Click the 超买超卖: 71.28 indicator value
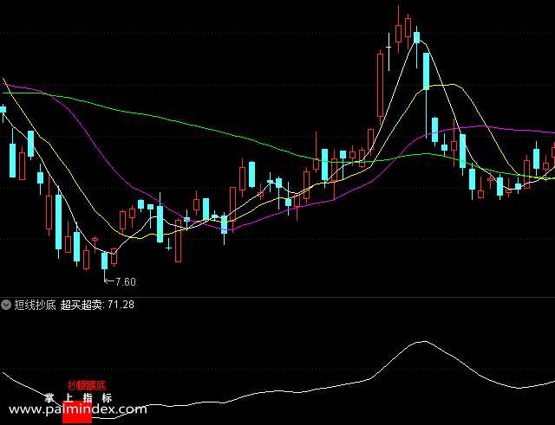The image size is (555, 425). tap(97, 305)
